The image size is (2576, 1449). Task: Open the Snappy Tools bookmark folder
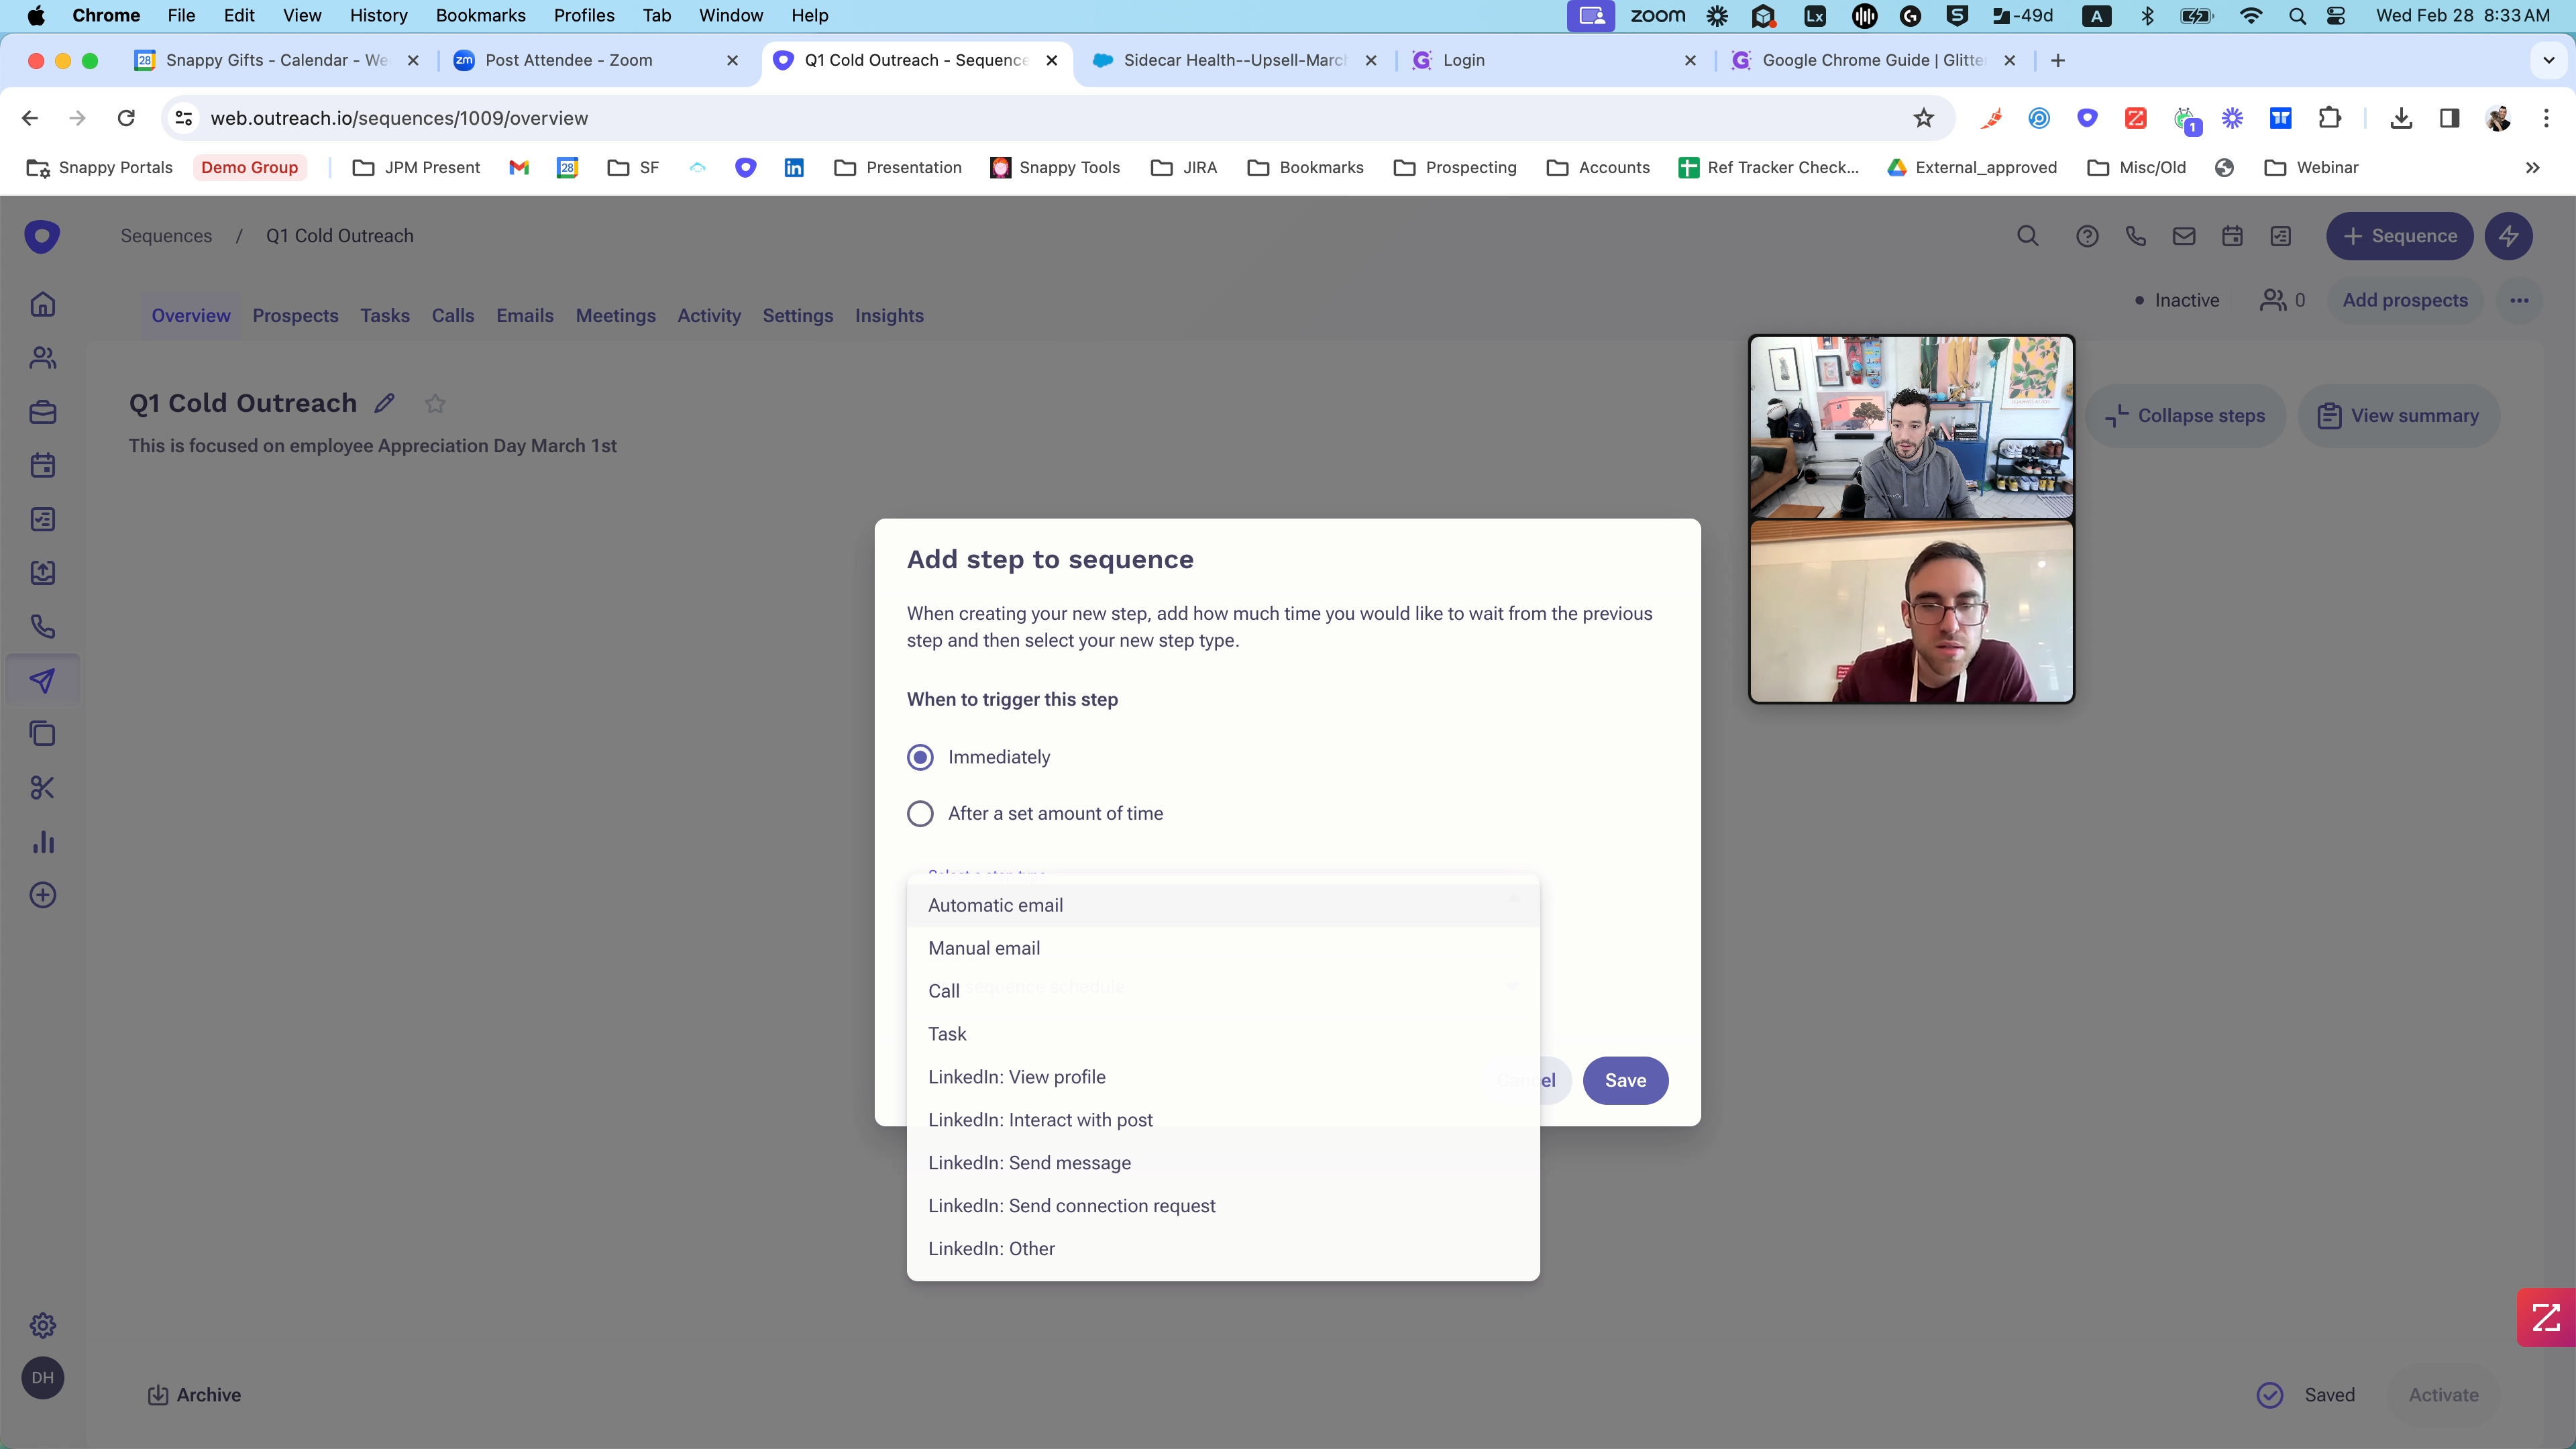click(x=1055, y=167)
